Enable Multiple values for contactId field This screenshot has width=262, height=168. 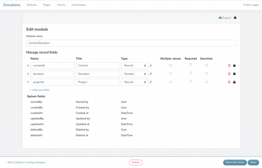coord(170,66)
